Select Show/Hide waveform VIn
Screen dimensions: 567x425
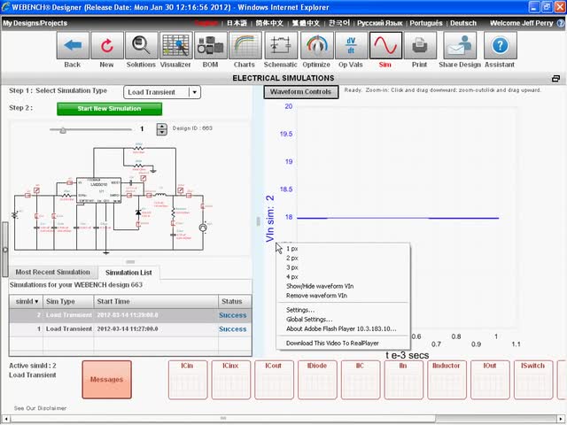tap(320, 286)
